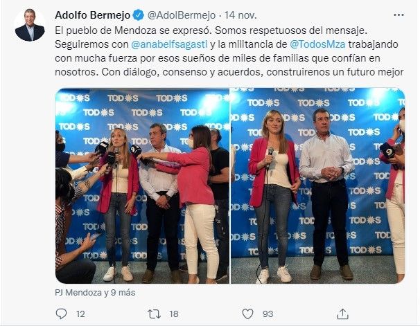Open the left press conference photo
This screenshot has height=326, width=420.
point(142,185)
